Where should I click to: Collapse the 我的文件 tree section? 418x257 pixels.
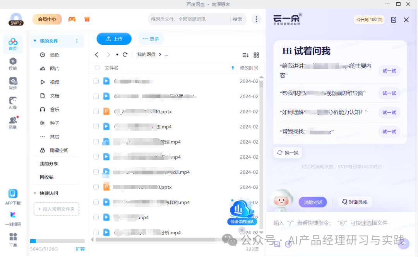(35, 41)
